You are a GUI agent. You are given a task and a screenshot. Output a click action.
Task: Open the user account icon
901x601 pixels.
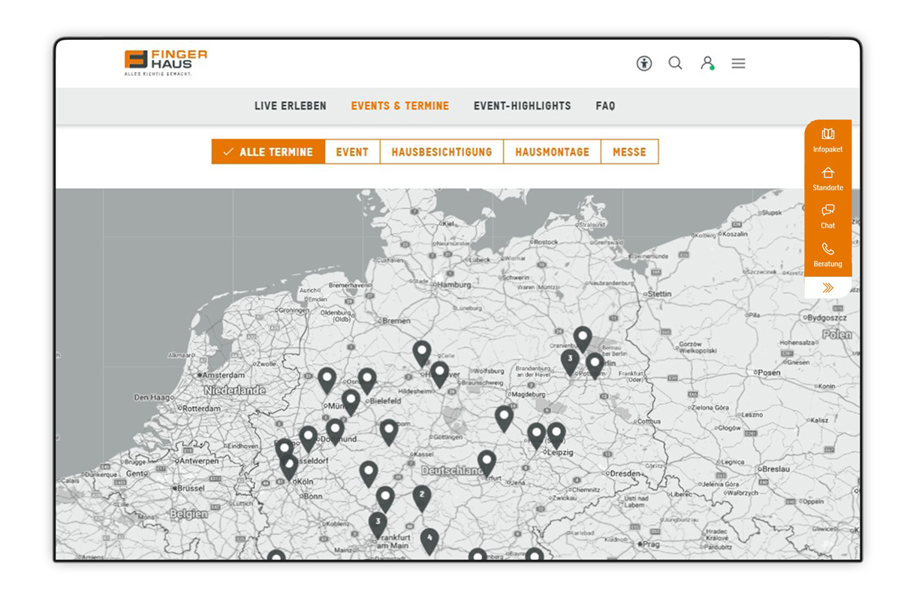point(707,64)
